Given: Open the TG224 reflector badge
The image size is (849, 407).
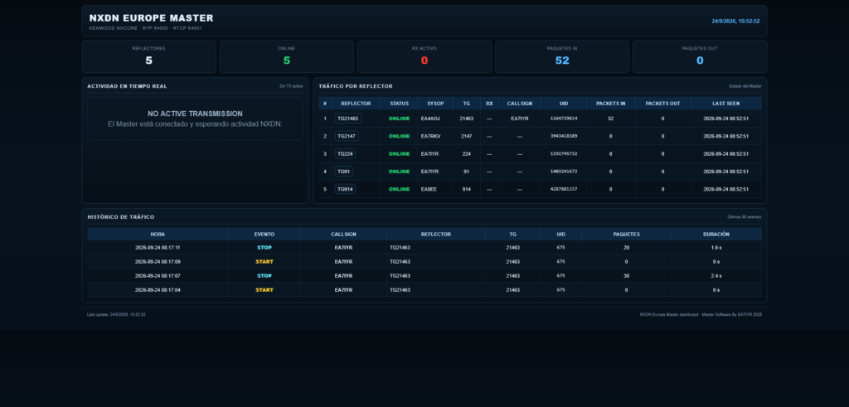Looking at the screenshot, I should (x=345, y=153).
